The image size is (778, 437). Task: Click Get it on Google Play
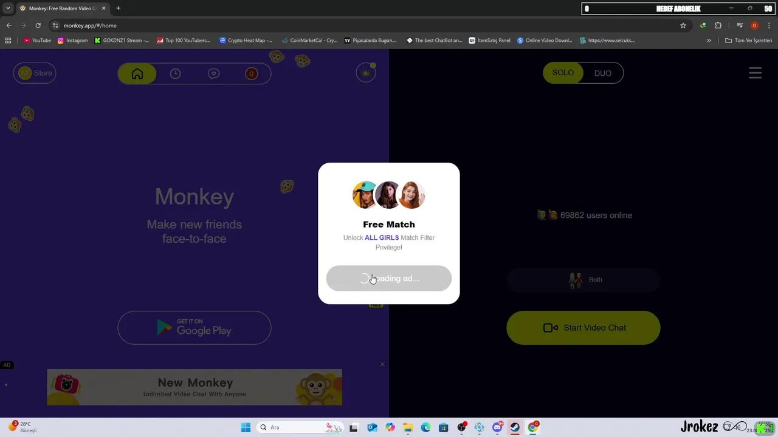[x=194, y=328]
